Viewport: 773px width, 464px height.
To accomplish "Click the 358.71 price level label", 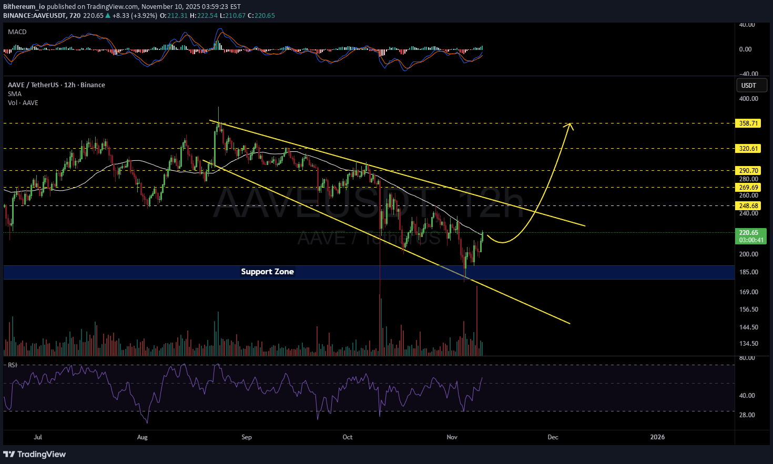I will point(748,123).
